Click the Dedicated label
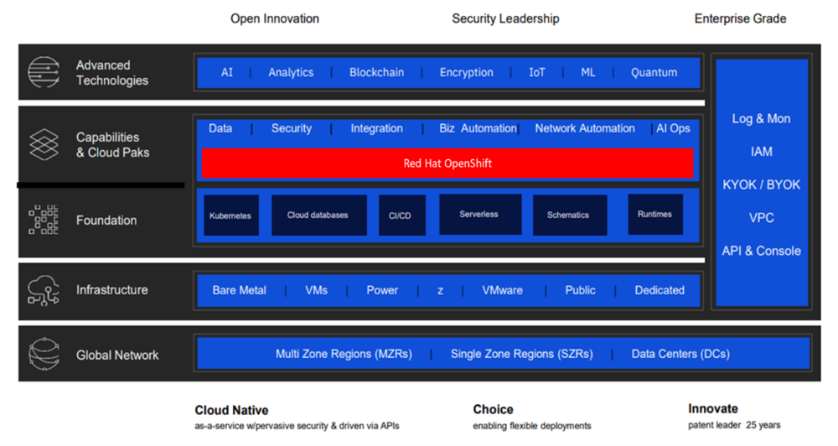 (660, 290)
